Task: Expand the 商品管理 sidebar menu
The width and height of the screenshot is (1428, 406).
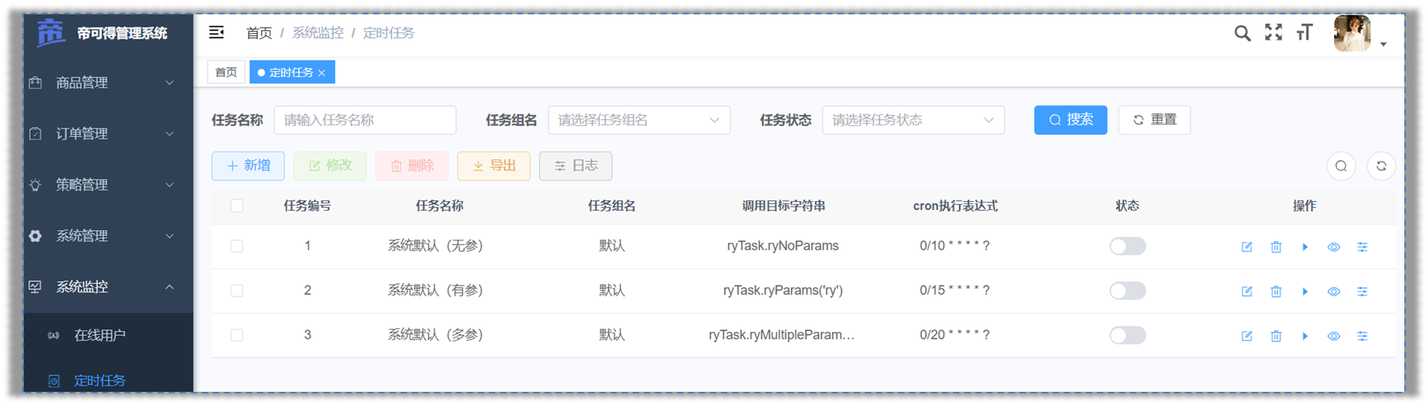Action: pyautogui.click(x=103, y=83)
